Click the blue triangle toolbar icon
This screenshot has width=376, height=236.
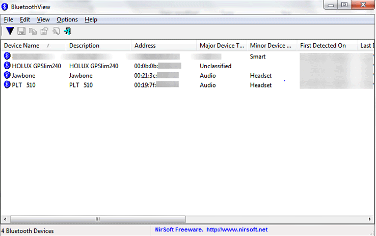pos(10,32)
